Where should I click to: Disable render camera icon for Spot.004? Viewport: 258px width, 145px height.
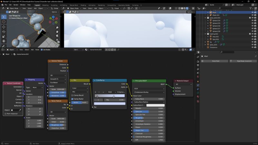(x=255, y=39)
